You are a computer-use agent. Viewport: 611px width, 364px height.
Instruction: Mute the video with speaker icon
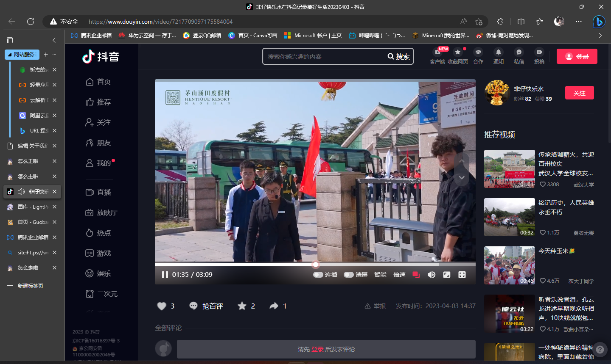pyautogui.click(x=432, y=275)
